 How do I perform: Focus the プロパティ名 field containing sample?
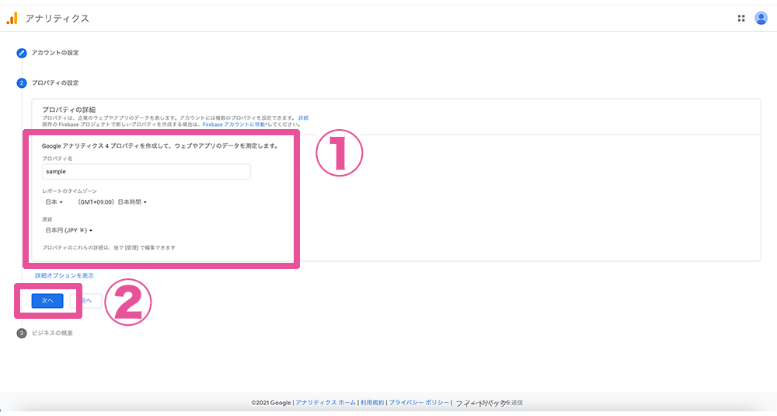click(146, 172)
